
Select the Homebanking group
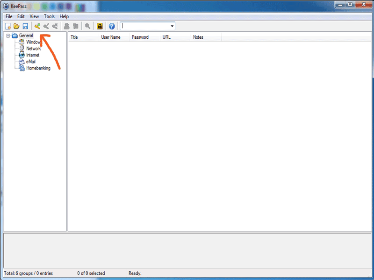(x=38, y=68)
